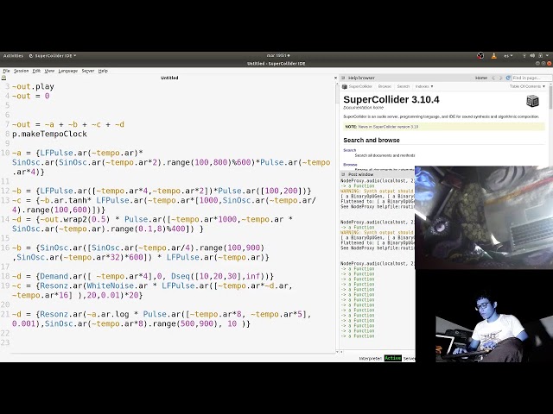Reload the Help browser page
553x414 pixels.
508,78
